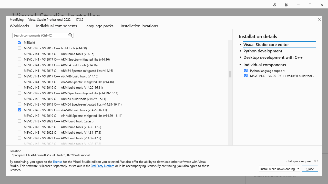Expand Visual Studio core editor details

point(240,44)
